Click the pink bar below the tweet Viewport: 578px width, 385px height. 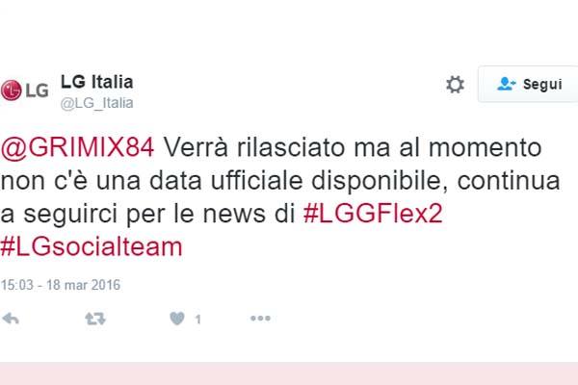click(289, 373)
